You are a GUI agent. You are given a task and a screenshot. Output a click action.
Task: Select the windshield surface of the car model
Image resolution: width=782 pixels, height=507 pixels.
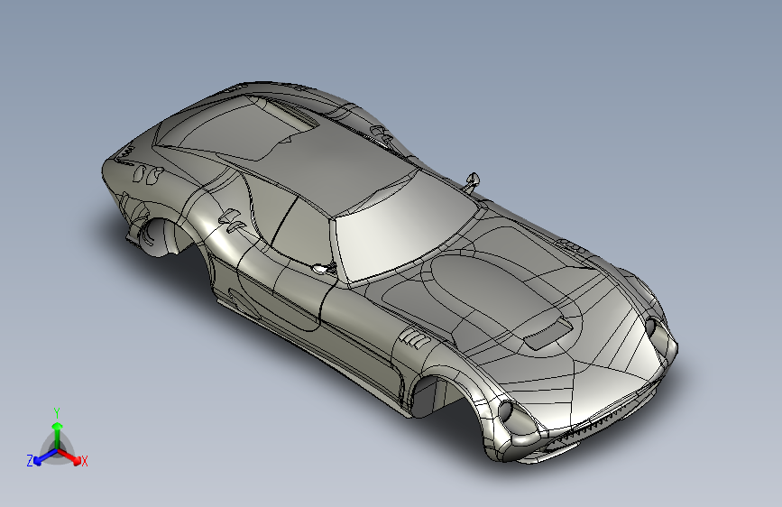coord(405,228)
